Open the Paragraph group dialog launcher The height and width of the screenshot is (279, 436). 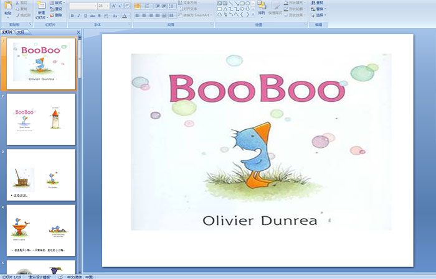(212, 24)
